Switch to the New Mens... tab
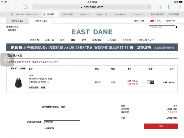184x138 pixels. tap(122, 14)
